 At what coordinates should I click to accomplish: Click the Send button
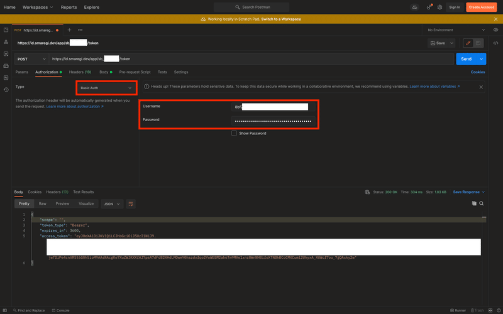pyautogui.click(x=467, y=59)
